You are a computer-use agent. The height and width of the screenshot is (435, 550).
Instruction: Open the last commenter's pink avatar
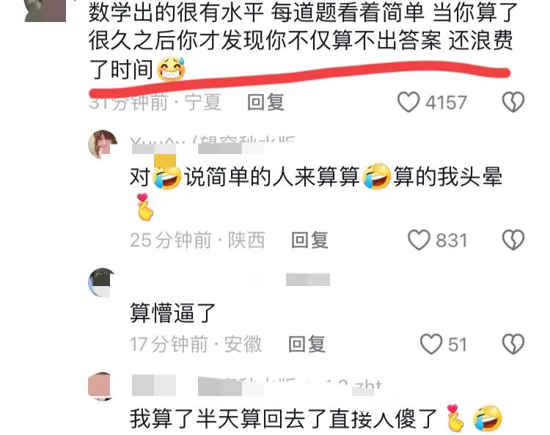[x=100, y=387]
